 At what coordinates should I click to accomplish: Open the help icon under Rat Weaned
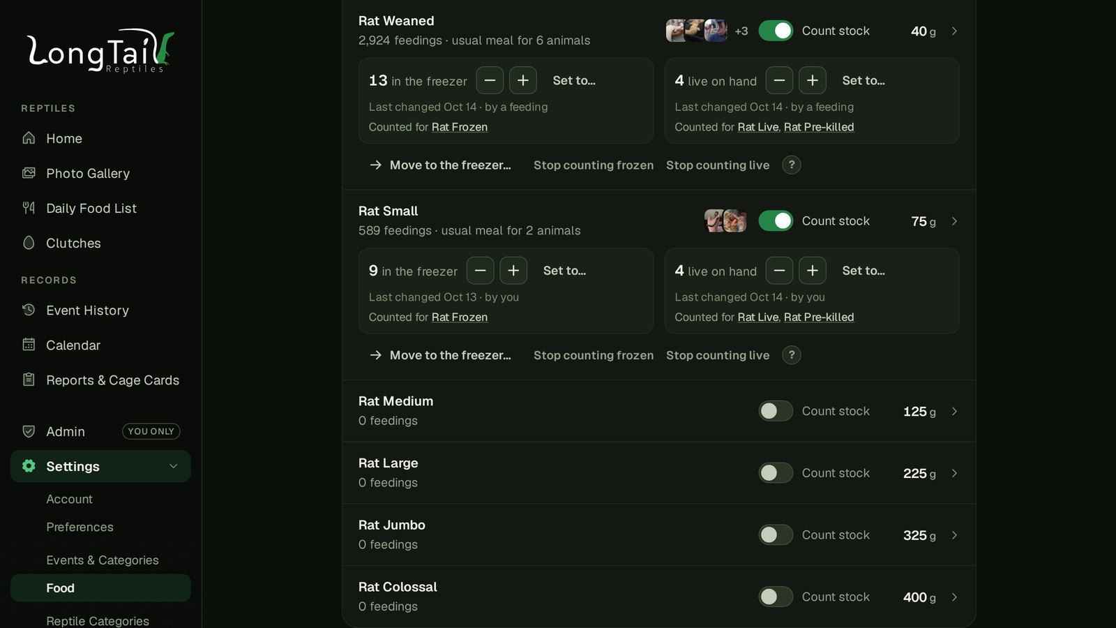(792, 165)
